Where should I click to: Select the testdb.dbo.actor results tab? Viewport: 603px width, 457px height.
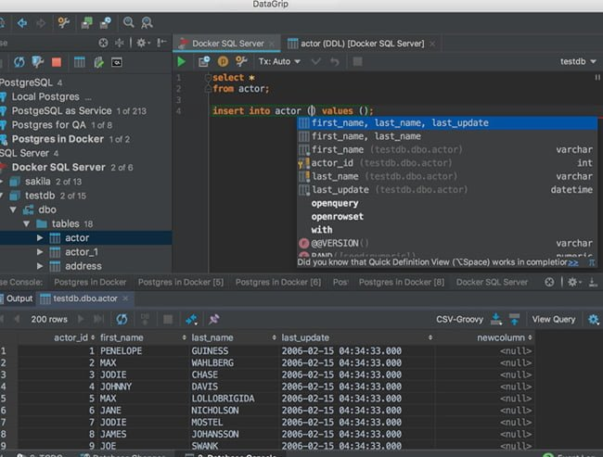pos(84,298)
